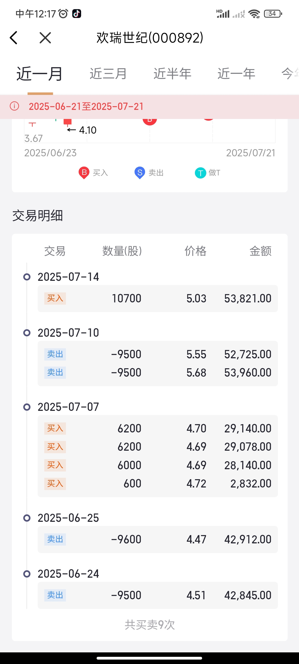The width and height of the screenshot is (299, 664).
Task: Open the partially visible 今年 tab
Action: click(x=290, y=74)
